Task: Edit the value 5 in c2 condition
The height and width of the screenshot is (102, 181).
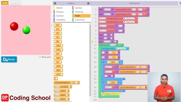Action: coord(116,82)
